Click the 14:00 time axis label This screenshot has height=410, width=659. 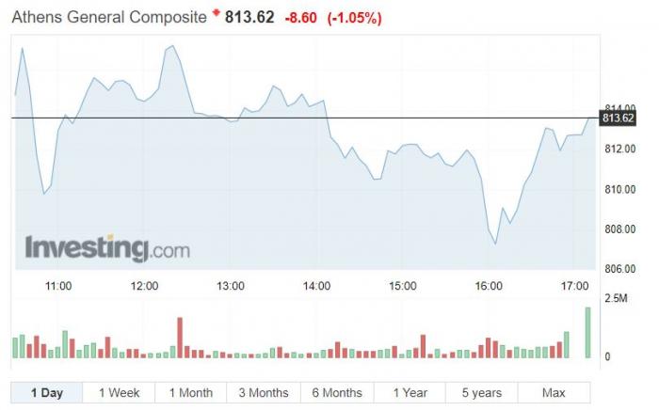(317, 285)
